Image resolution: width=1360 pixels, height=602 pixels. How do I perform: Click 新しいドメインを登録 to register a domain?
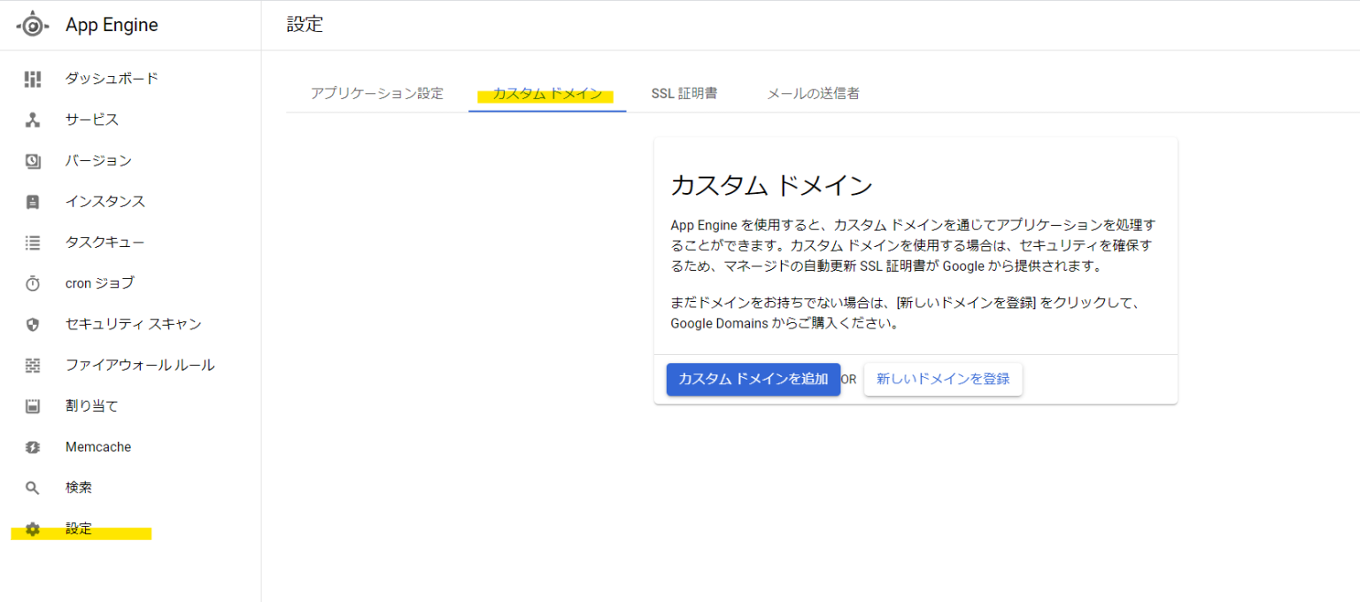coord(942,379)
